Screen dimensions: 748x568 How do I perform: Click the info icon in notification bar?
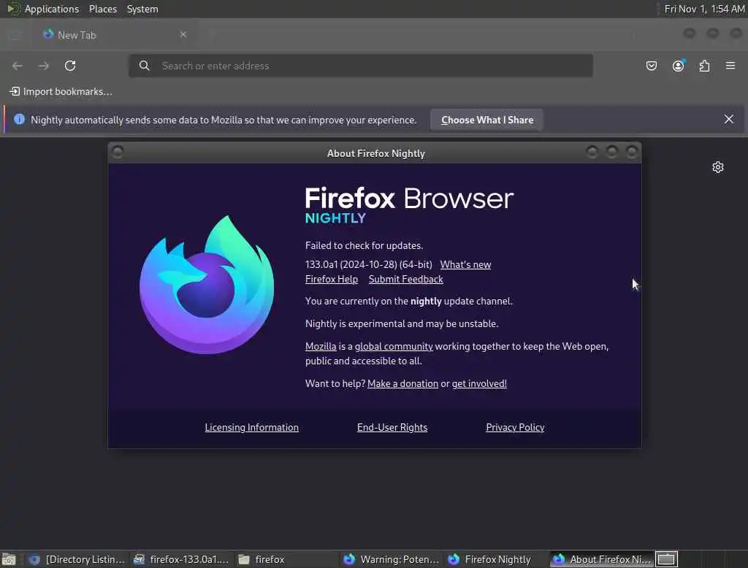pos(19,119)
